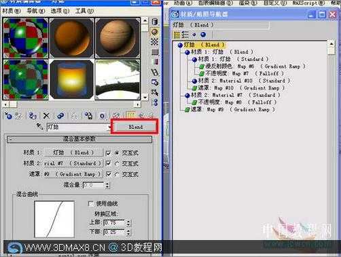341x257 pixels.
Task: Open the 选项 menu
Action: coord(60,11)
